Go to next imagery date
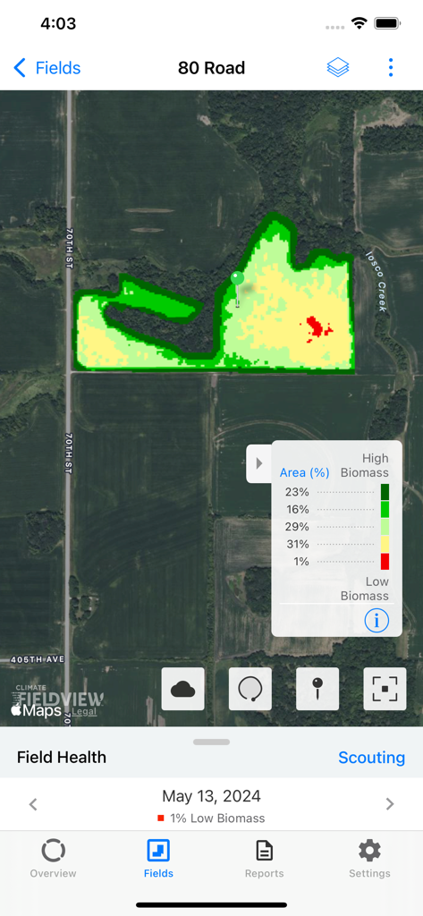The image size is (423, 916). pyautogui.click(x=390, y=804)
